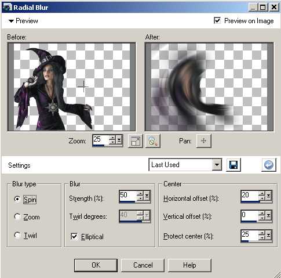Open the Zoom value slider dropdown arrow
281x278 pixels.
(119, 139)
